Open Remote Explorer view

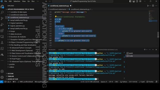coord(2,36)
